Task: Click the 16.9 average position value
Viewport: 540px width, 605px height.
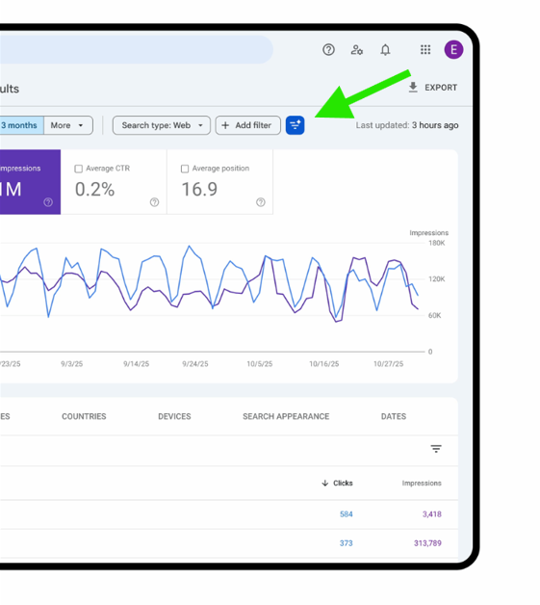Action: click(x=199, y=190)
